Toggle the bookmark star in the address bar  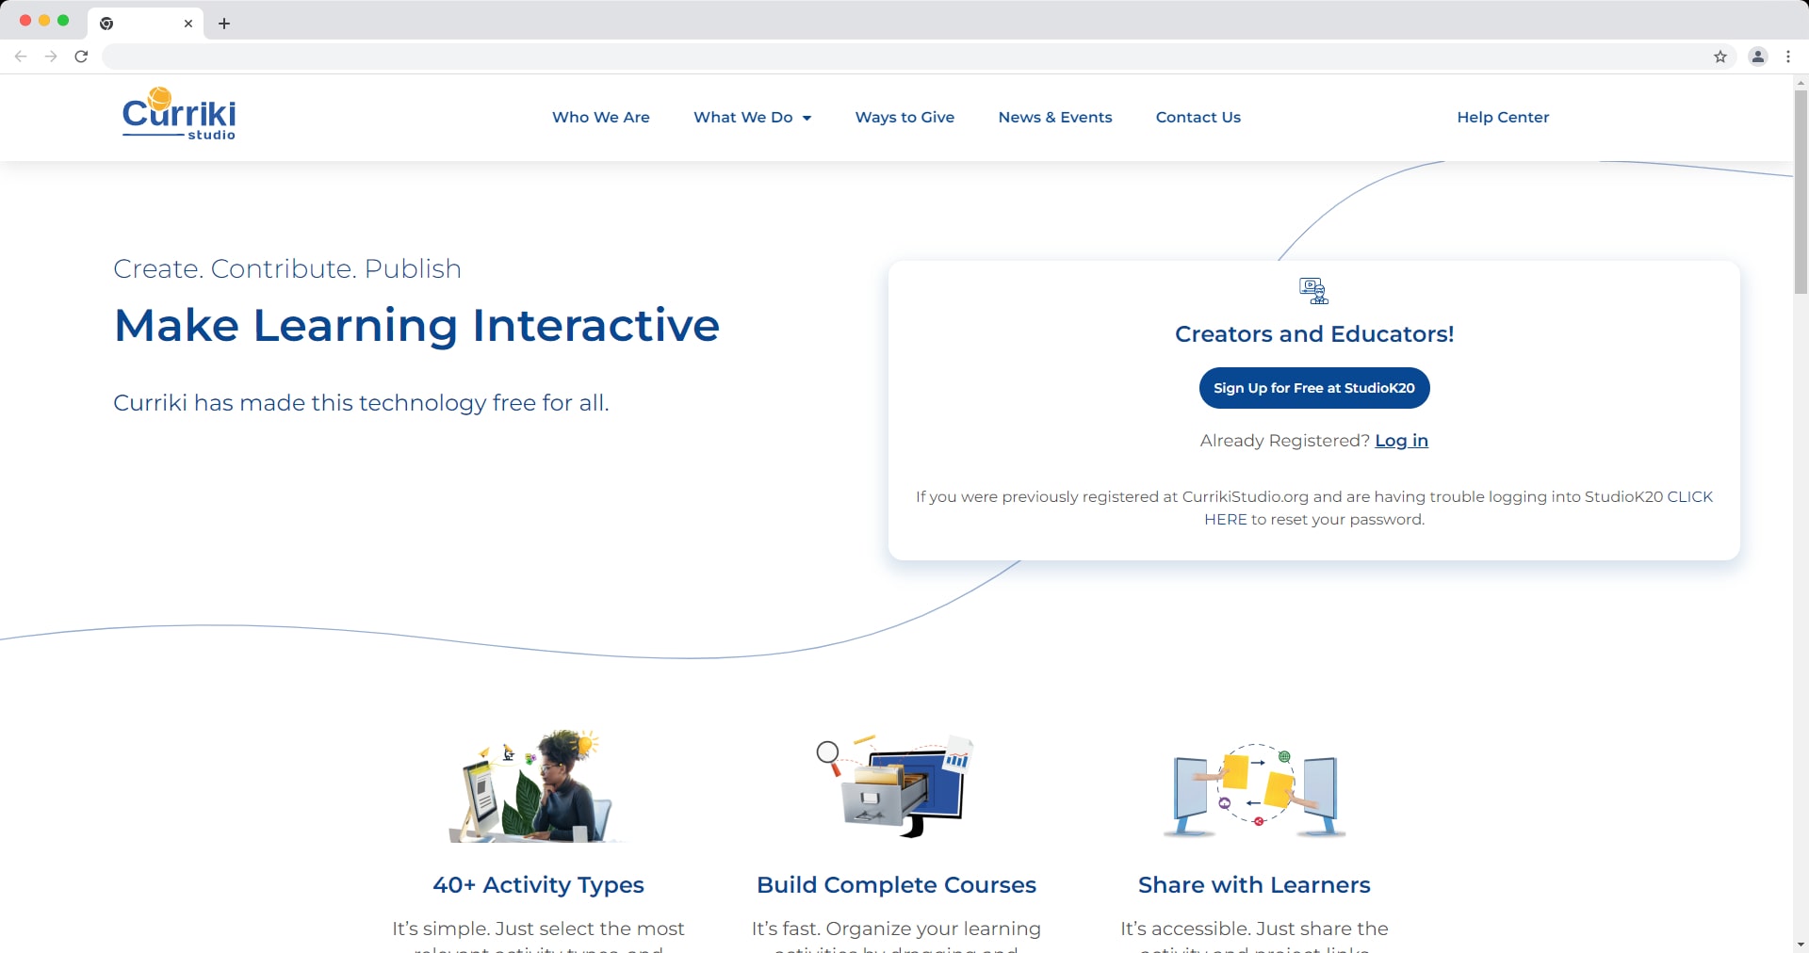1721,57
